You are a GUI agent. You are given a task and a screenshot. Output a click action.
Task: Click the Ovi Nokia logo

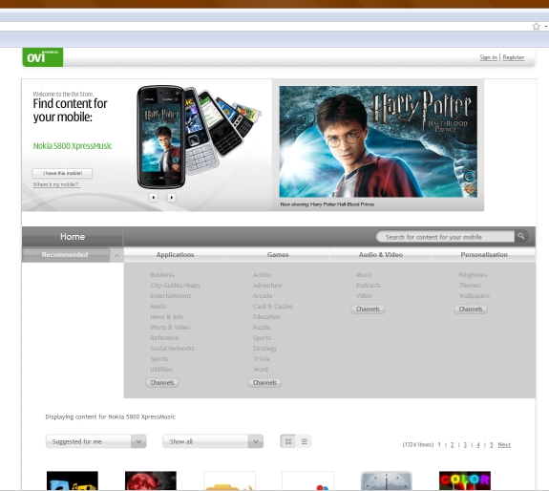(x=43, y=57)
